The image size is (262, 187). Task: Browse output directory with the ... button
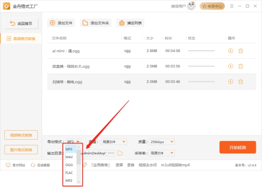[111, 153]
